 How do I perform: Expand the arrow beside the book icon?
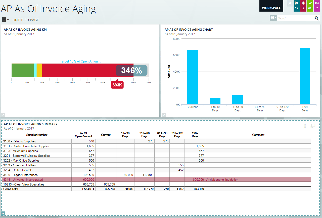click(x=8, y=20)
